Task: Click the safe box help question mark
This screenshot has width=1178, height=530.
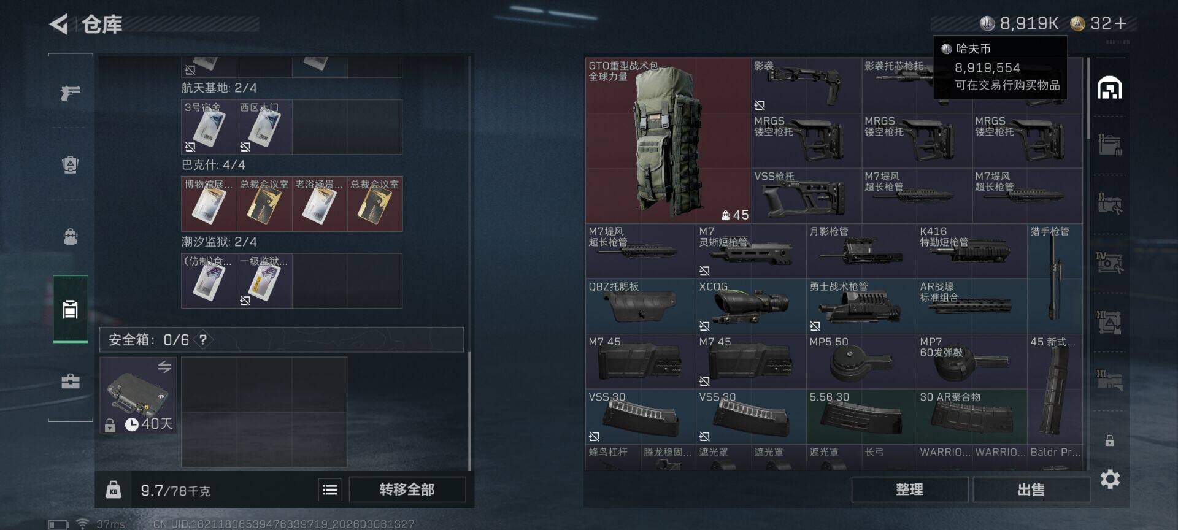Action: 203,339
